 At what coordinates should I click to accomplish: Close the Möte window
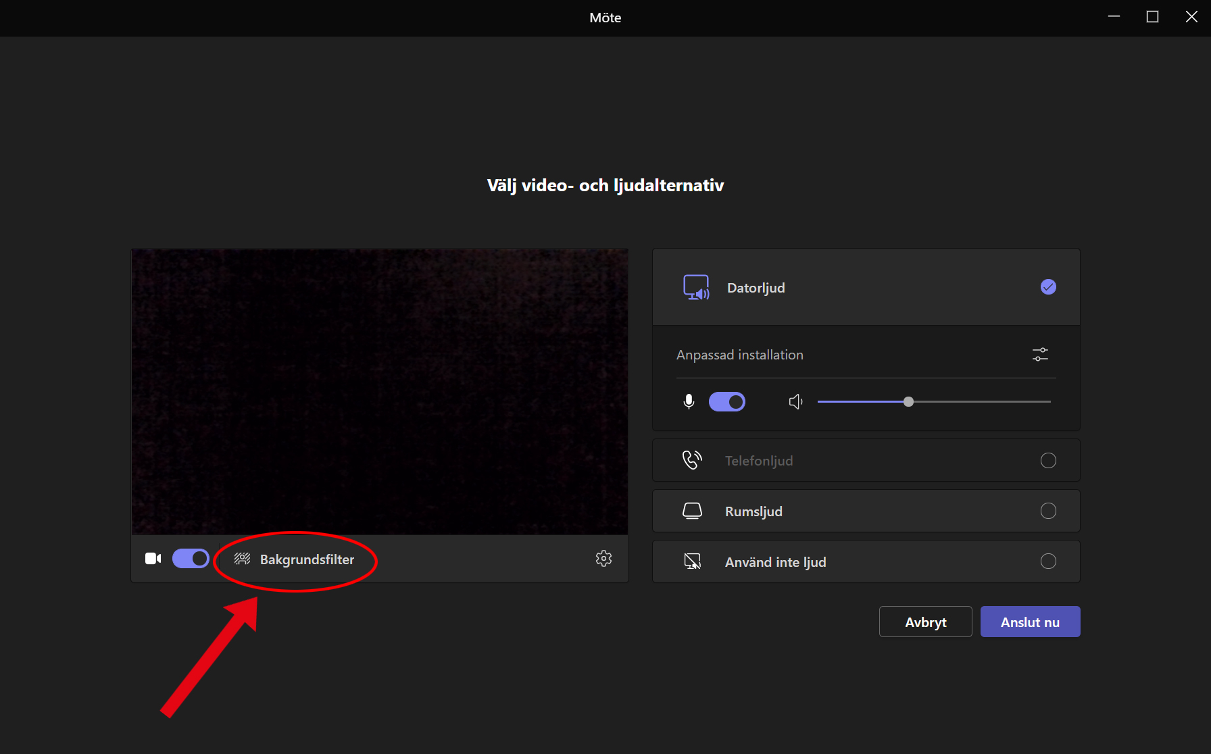[1191, 17]
